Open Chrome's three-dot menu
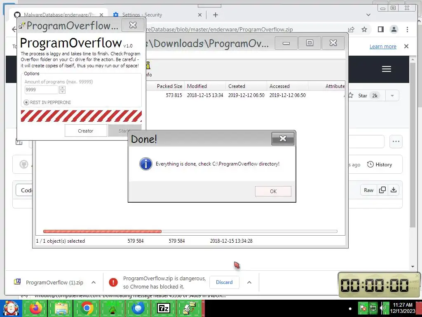This screenshot has width=422, height=317. [x=407, y=29]
